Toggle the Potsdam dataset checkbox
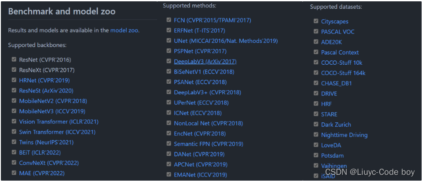422x181 pixels. click(316, 155)
